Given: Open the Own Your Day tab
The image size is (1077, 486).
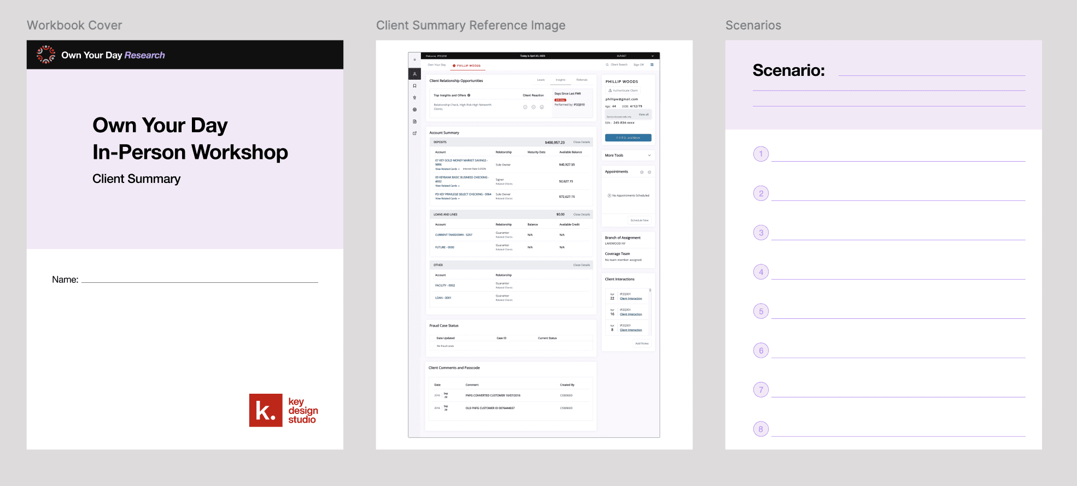Looking at the screenshot, I should [x=437, y=65].
